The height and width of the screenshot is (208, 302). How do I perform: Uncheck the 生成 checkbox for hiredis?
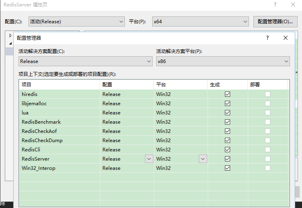click(x=227, y=94)
